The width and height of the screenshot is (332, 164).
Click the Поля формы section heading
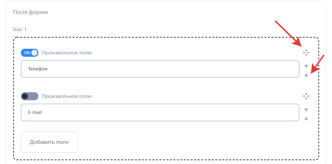click(31, 12)
